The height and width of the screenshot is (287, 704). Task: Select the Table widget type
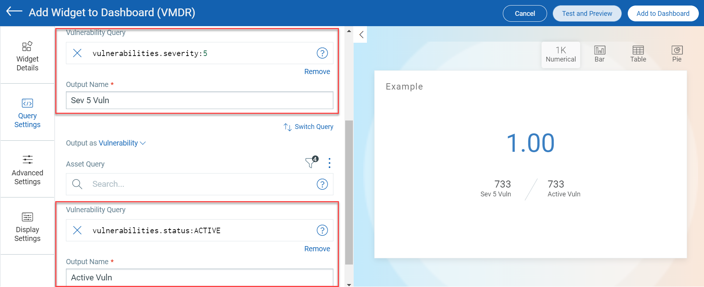(638, 54)
